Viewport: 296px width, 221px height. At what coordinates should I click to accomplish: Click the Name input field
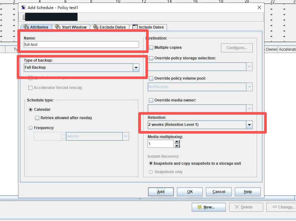point(81,45)
